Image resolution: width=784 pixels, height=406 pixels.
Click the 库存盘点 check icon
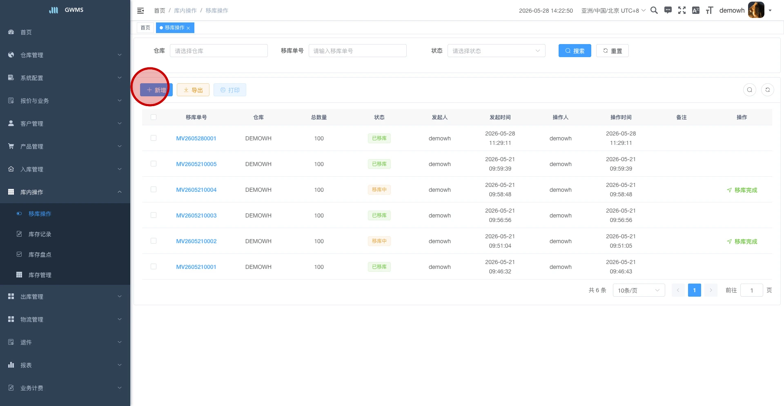[19, 254]
